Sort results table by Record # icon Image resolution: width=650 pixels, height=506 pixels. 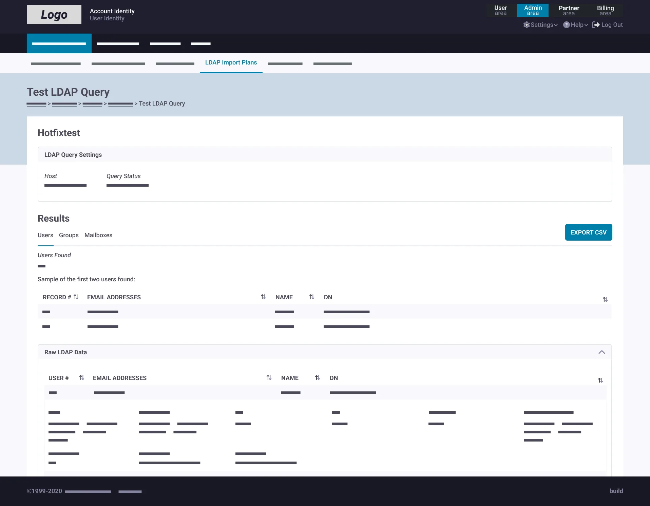click(76, 297)
